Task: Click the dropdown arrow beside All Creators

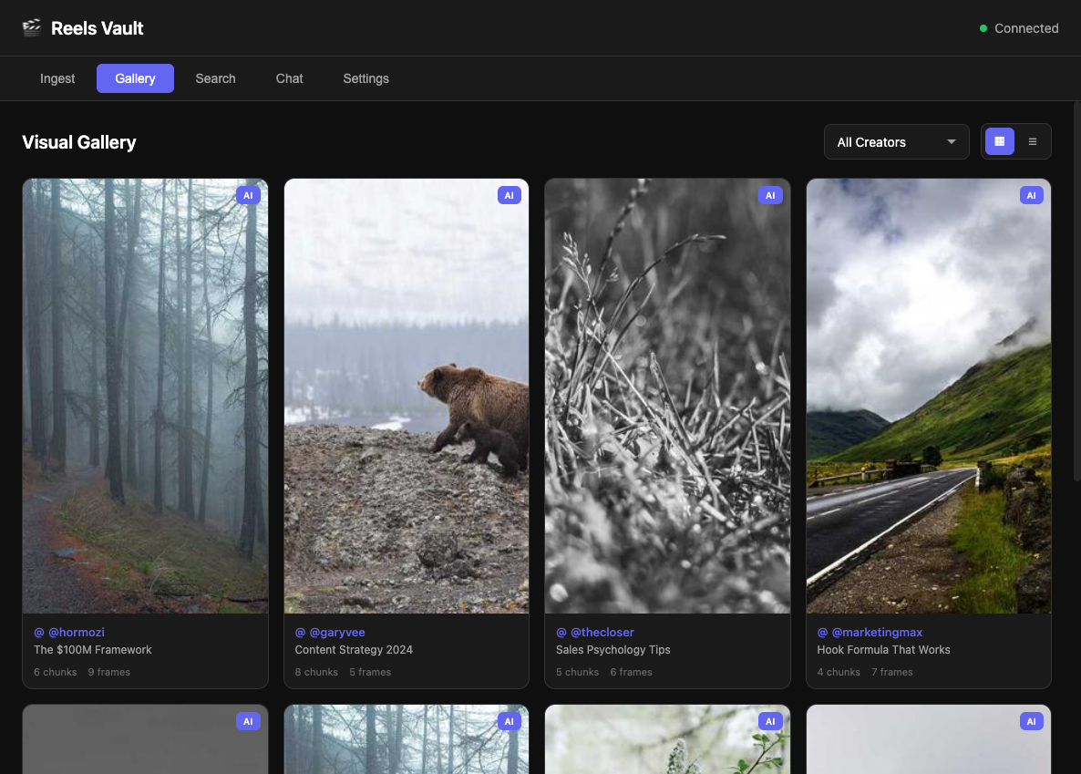Action: pyautogui.click(x=952, y=142)
